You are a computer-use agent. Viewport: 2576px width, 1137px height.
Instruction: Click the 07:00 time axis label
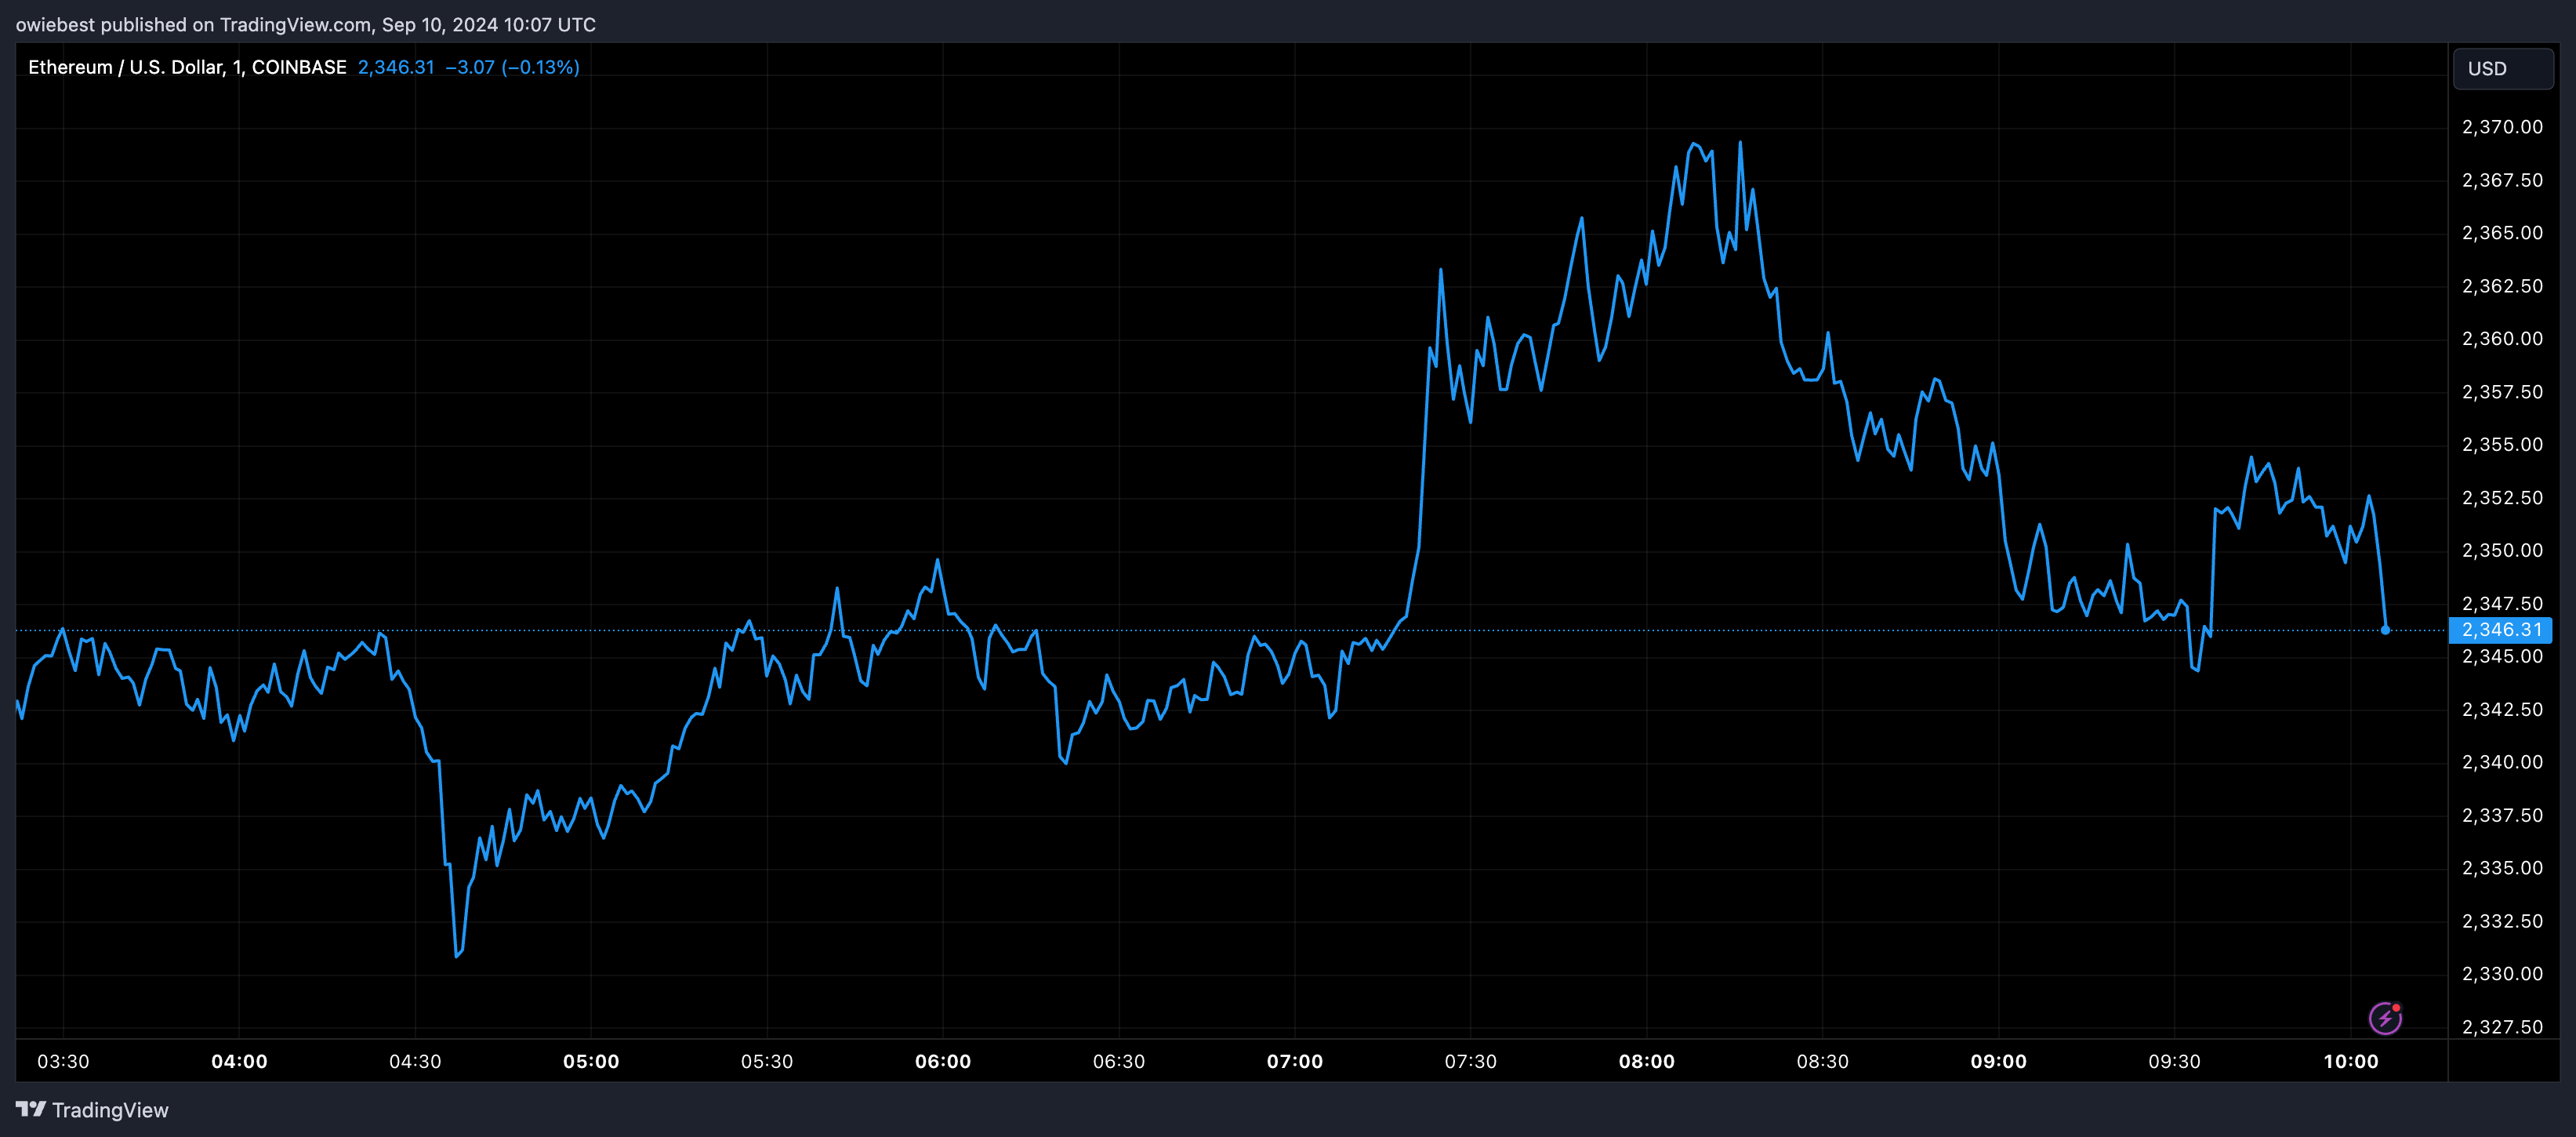pyautogui.click(x=1295, y=1061)
